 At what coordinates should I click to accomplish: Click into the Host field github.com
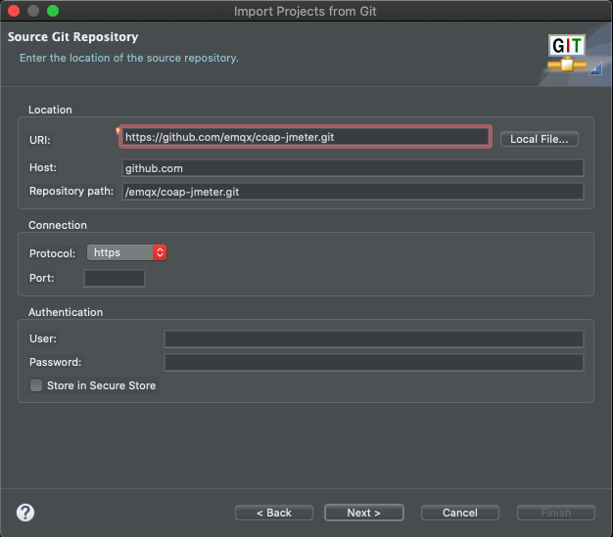coord(353,168)
